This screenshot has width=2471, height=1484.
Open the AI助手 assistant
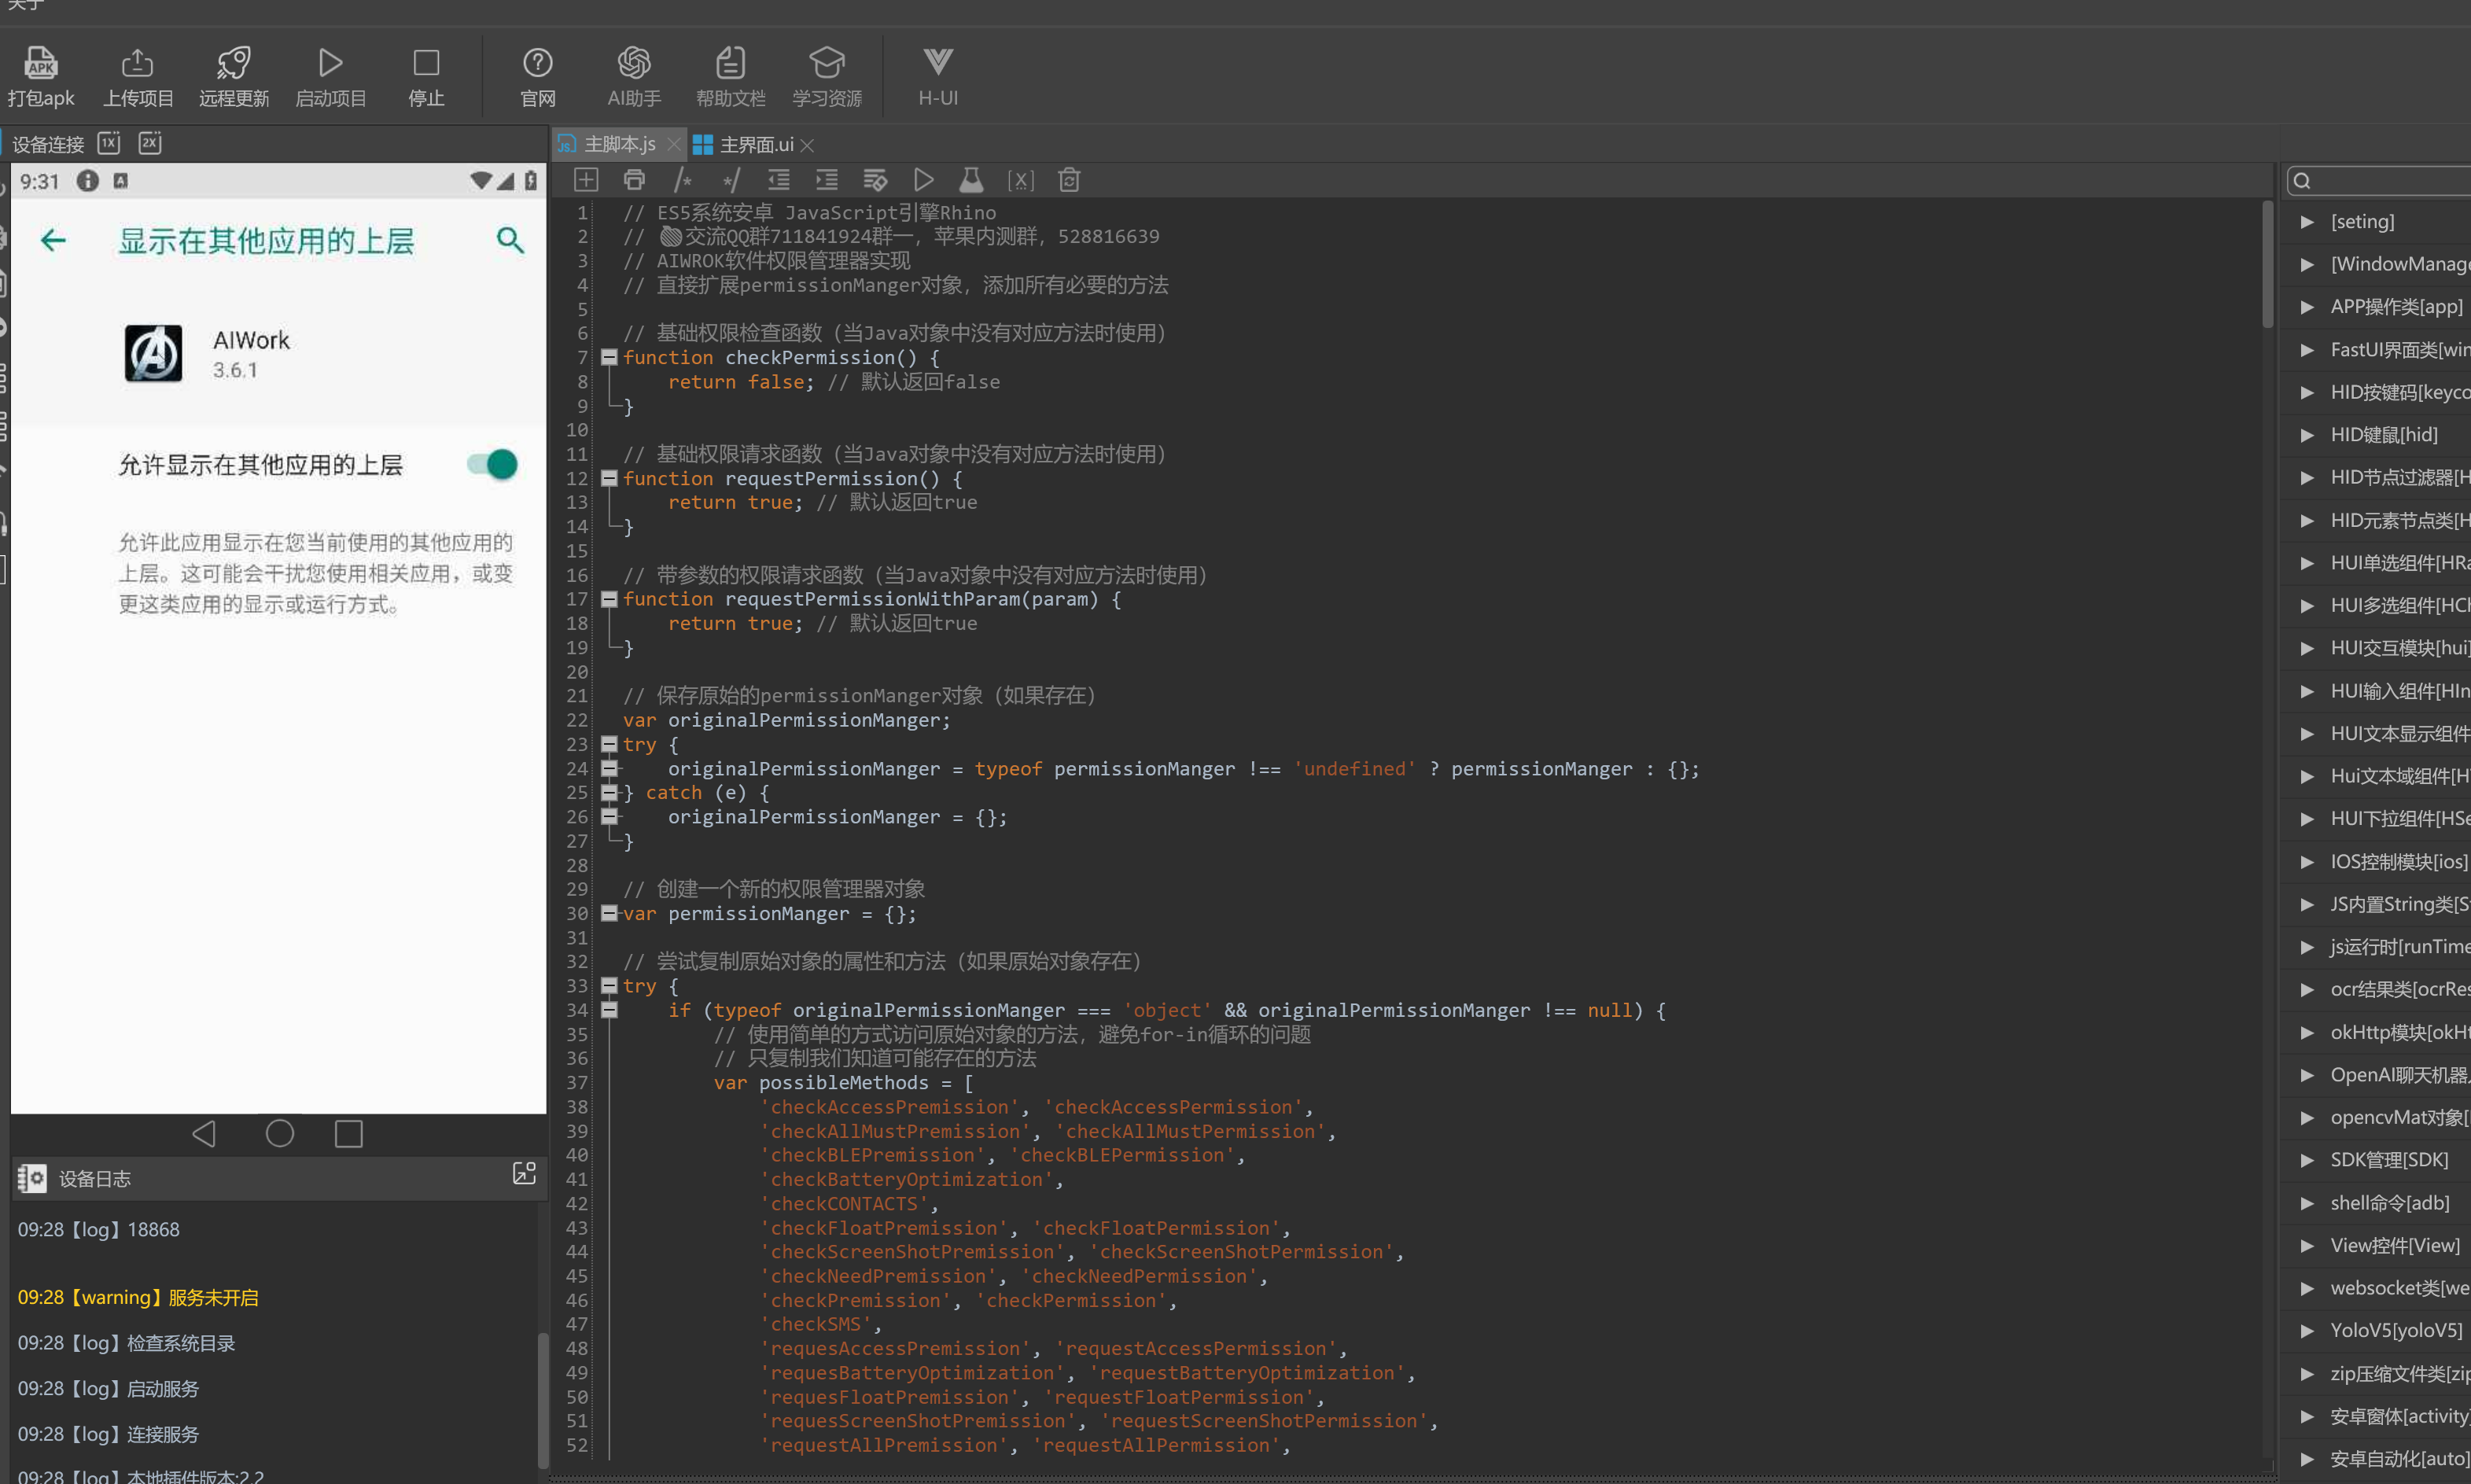point(633,63)
